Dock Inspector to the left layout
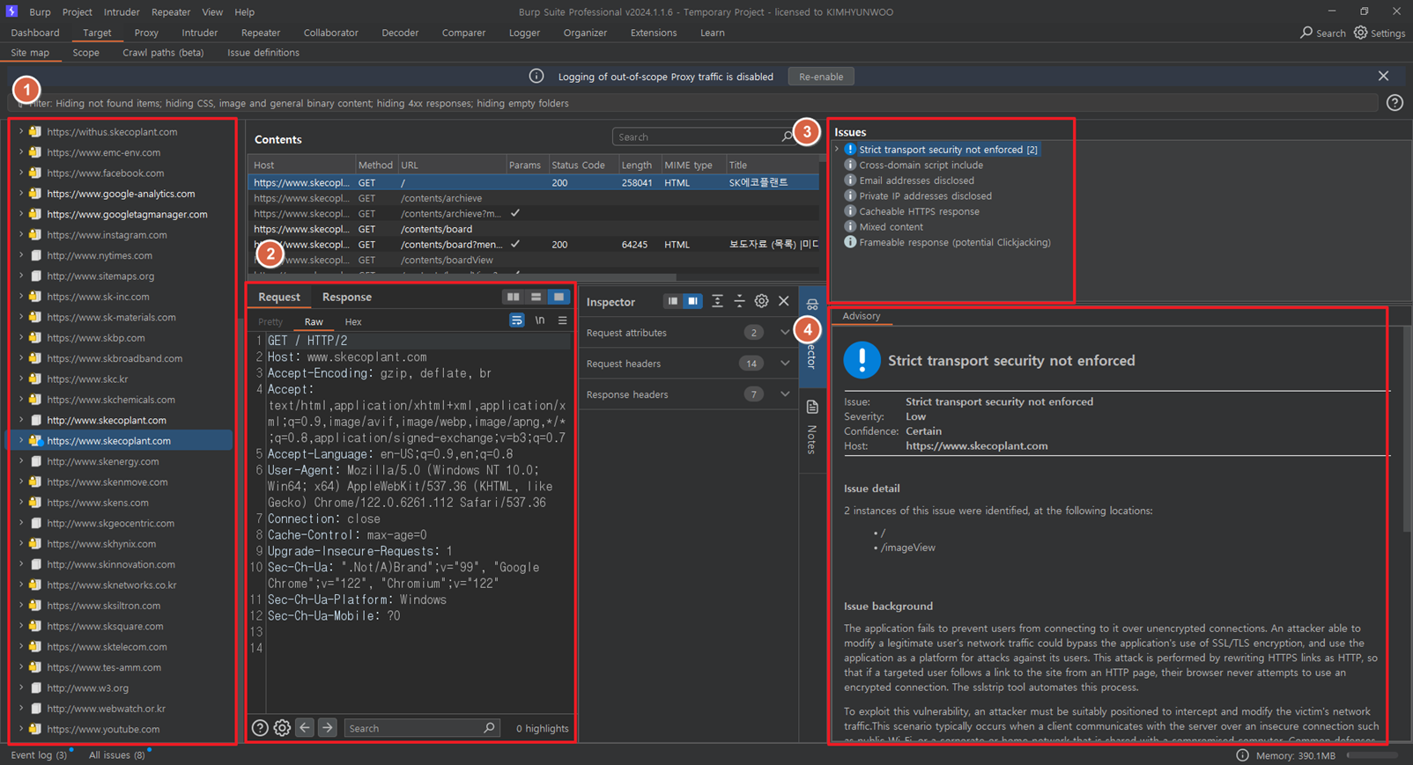Viewport: 1413px width, 765px height. point(672,301)
